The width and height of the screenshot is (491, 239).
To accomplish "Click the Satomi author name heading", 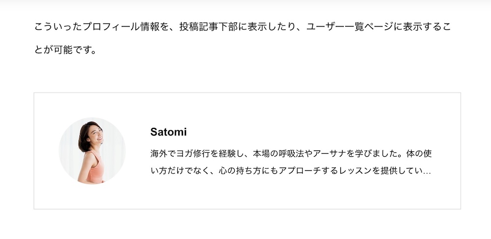I will tap(168, 132).
